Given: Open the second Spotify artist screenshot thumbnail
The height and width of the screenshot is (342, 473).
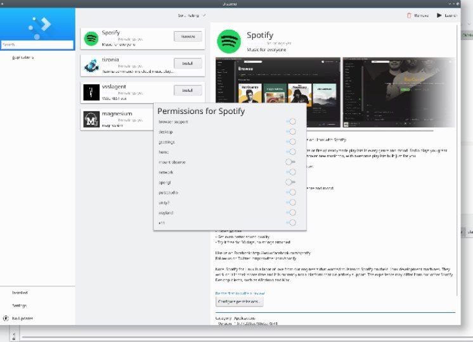Looking at the screenshot, I should tap(398, 92).
